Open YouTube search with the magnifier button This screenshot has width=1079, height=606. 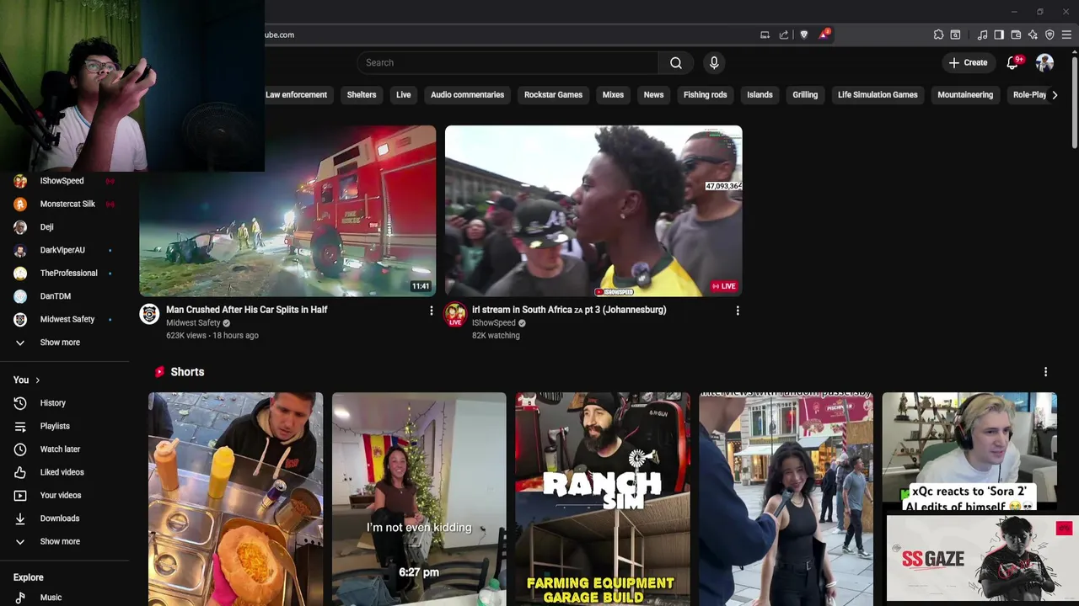point(676,62)
